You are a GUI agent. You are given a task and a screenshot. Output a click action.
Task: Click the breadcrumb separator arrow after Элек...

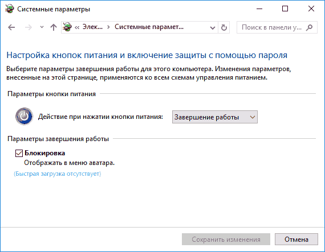click(108, 27)
